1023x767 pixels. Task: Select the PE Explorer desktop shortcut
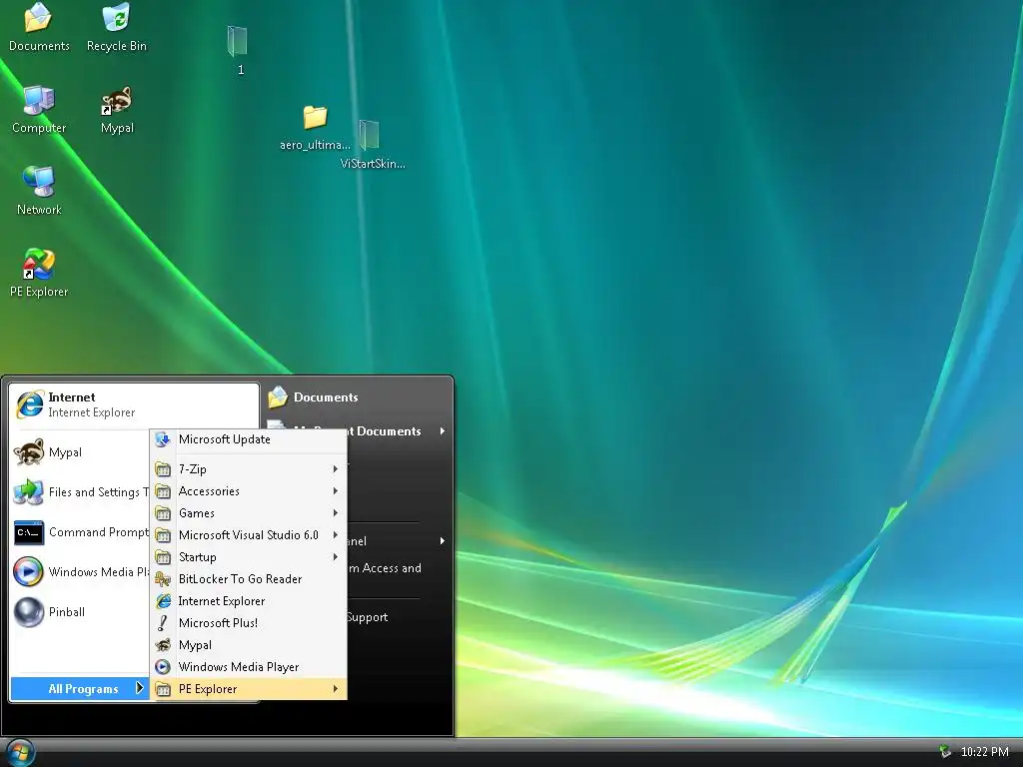point(39,273)
